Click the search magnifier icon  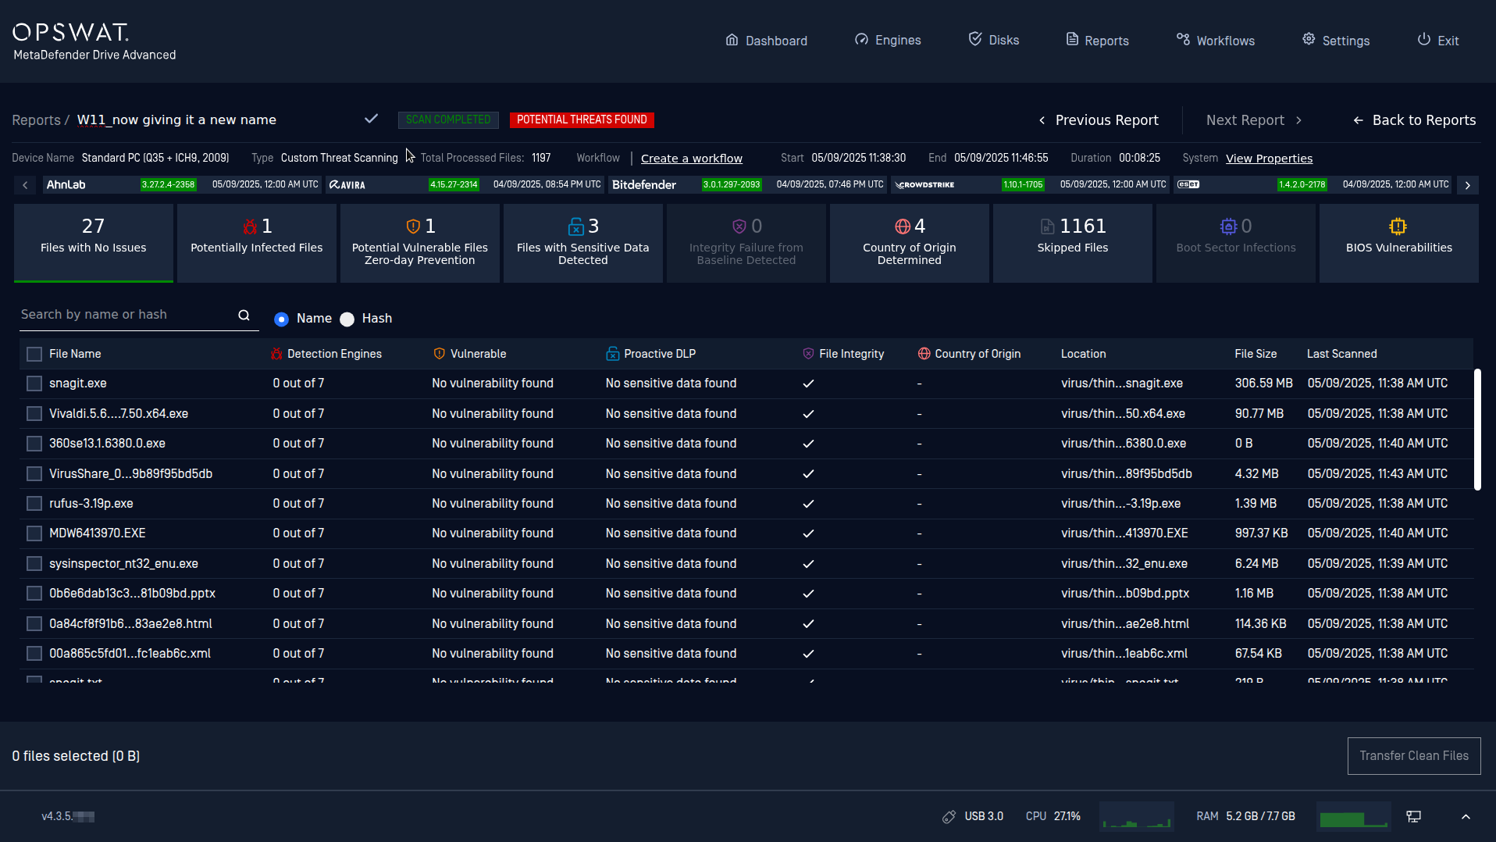click(244, 315)
